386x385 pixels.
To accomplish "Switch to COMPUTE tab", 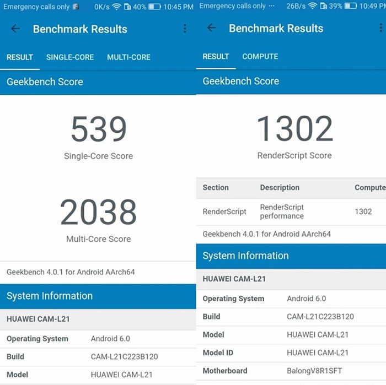I will coord(260,57).
